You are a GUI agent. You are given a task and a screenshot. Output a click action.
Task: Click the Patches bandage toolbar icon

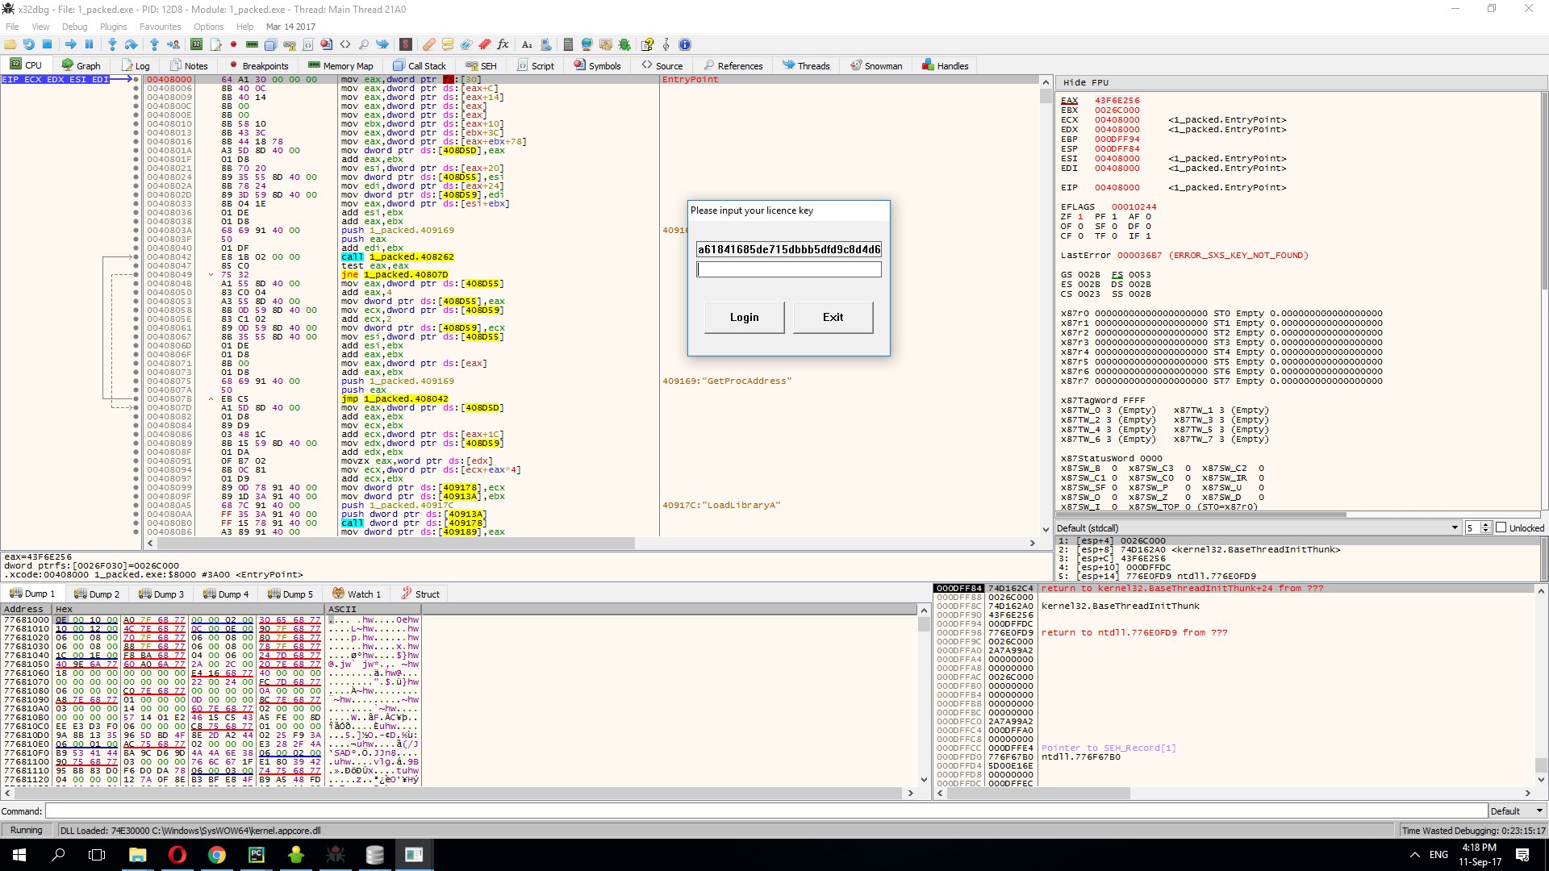point(428,44)
